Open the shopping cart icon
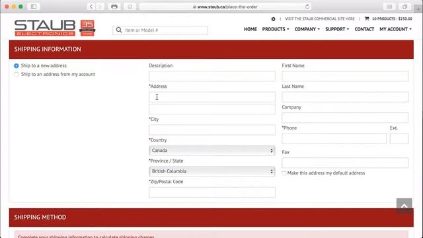Image resolution: width=423 pixels, height=238 pixels. [x=367, y=19]
